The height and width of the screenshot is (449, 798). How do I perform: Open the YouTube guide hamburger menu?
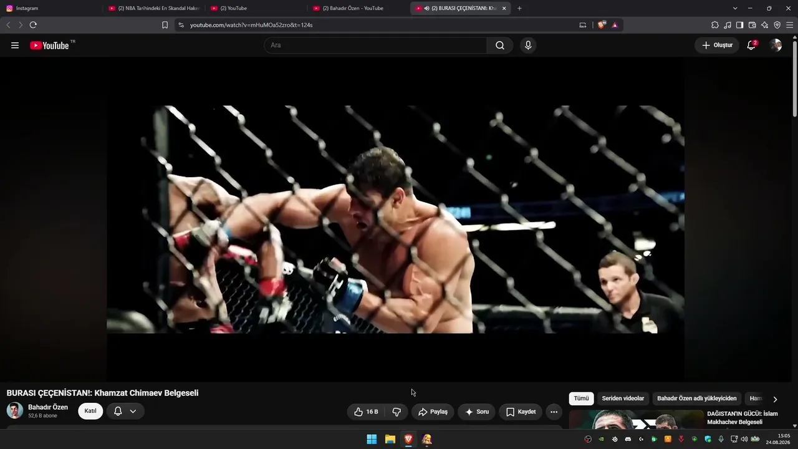pos(15,46)
